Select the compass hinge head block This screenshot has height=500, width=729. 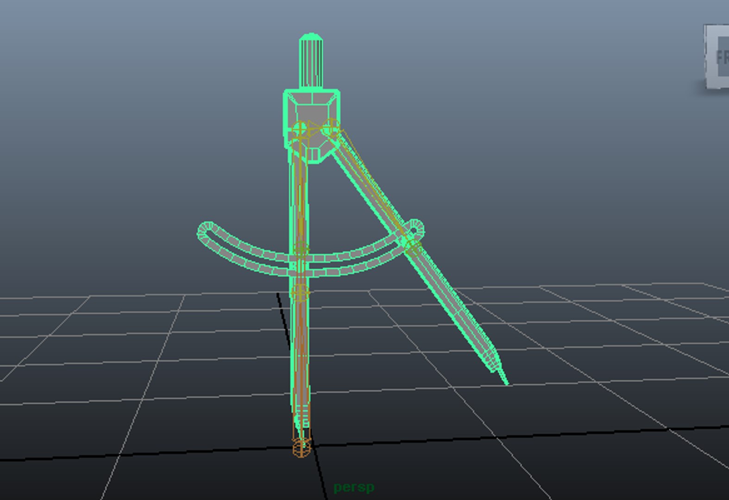pos(312,126)
